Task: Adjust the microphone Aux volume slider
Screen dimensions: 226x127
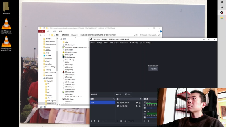Action: point(151,108)
